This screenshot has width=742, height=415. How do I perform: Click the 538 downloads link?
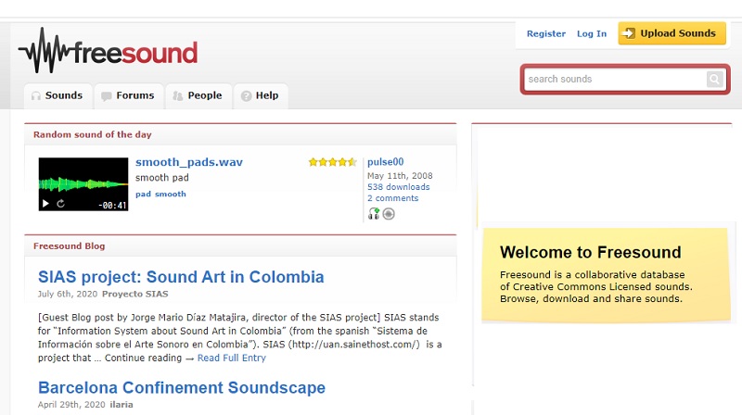(x=399, y=187)
